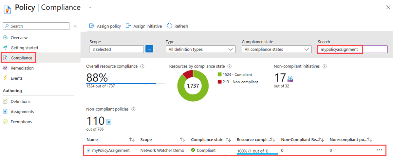
Task: Click the Assign initiative button
Action: click(x=144, y=26)
